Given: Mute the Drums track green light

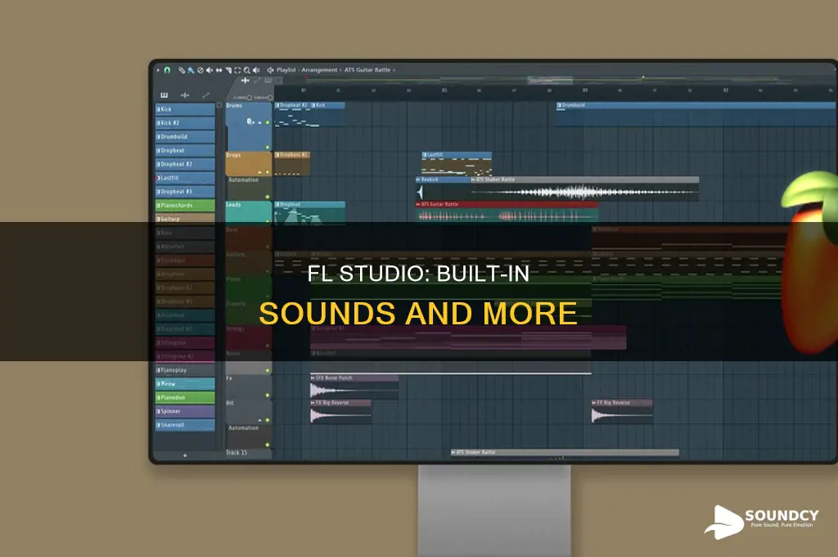Looking at the screenshot, I should [x=268, y=123].
